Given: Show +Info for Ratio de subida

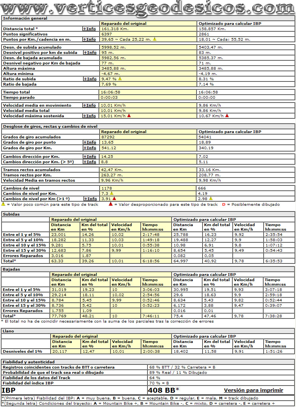Looking at the screenshot, I should point(90,79).
